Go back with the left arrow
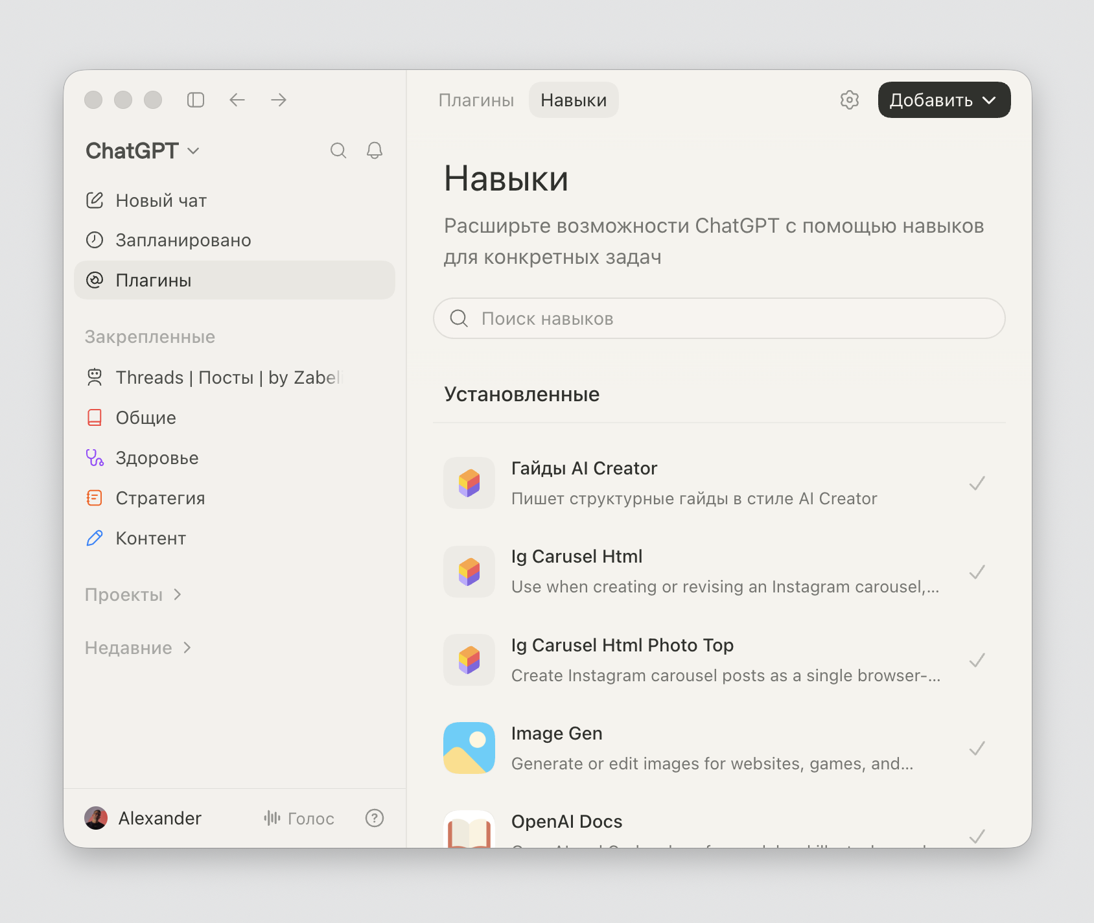 click(x=237, y=100)
